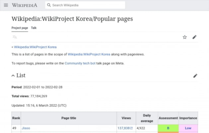Click the Views column header
209x133 pixels.
pyautogui.click(x=126, y=118)
